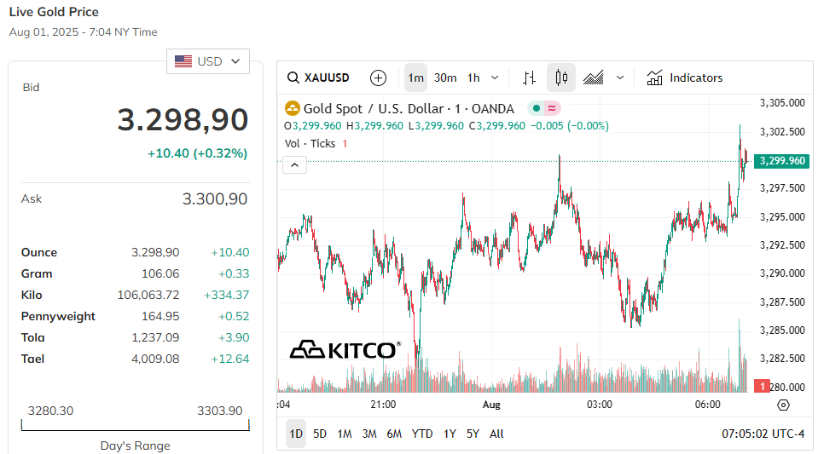Screen dimensions: 818x454
Task: Click the bid price 3.298,90
Action: tap(182, 120)
